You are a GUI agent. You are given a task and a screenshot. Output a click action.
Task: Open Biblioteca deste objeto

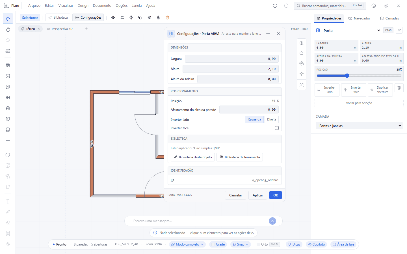point(193,157)
